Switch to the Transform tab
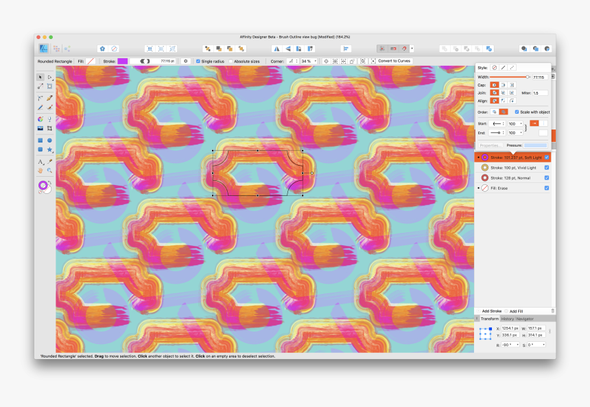 click(490, 319)
